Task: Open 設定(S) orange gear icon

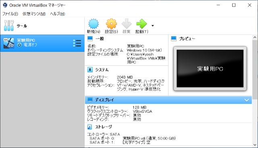Action: pos(111,24)
